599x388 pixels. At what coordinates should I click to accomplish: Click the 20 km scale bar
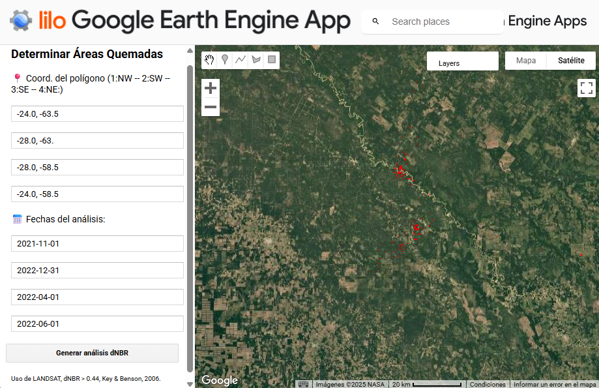pos(427,384)
